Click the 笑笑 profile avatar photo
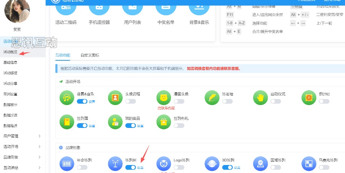 17,11
